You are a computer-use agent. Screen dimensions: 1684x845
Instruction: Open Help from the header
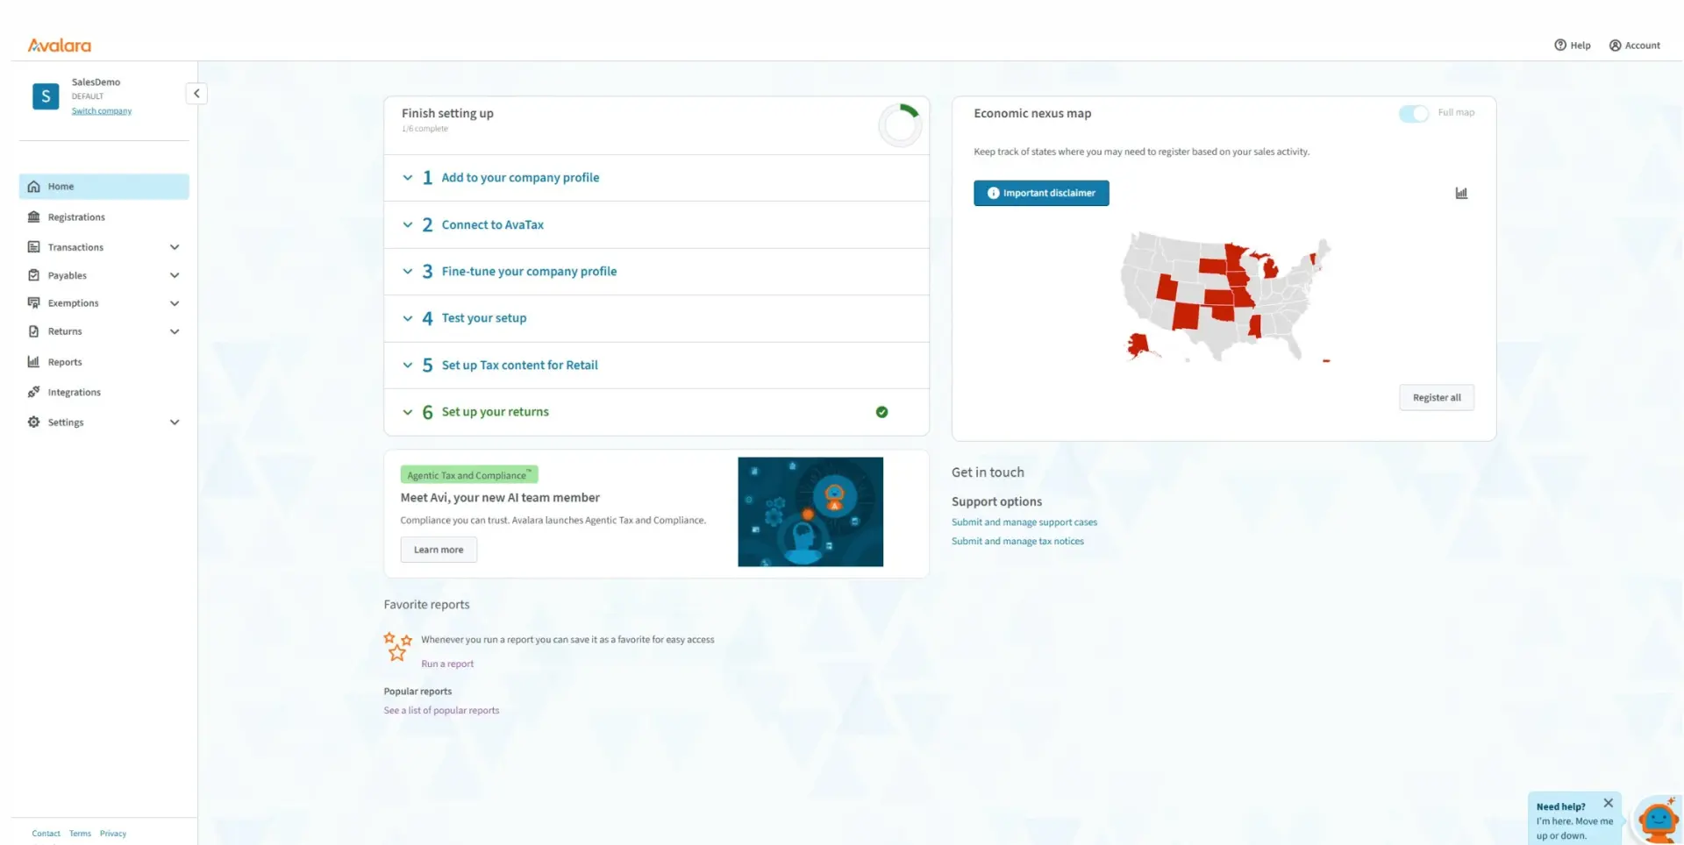point(1572,45)
